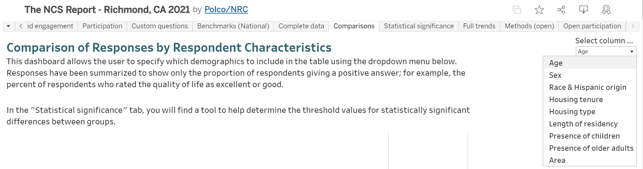The image size is (643, 169).
Task: Choose Presence of older adults option
Action: tap(591, 148)
